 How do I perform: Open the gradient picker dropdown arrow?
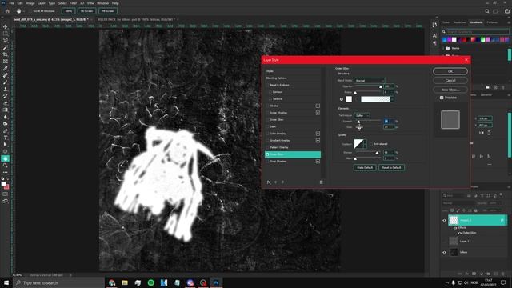pos(392,99)
